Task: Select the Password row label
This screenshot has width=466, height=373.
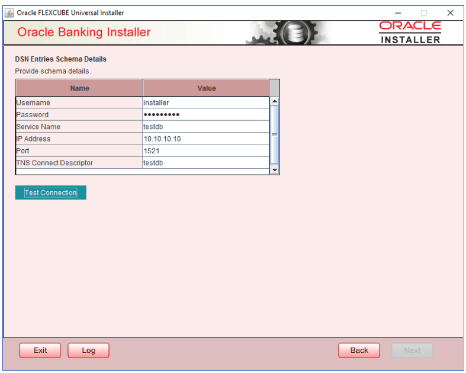Action: tap(79, 114)
